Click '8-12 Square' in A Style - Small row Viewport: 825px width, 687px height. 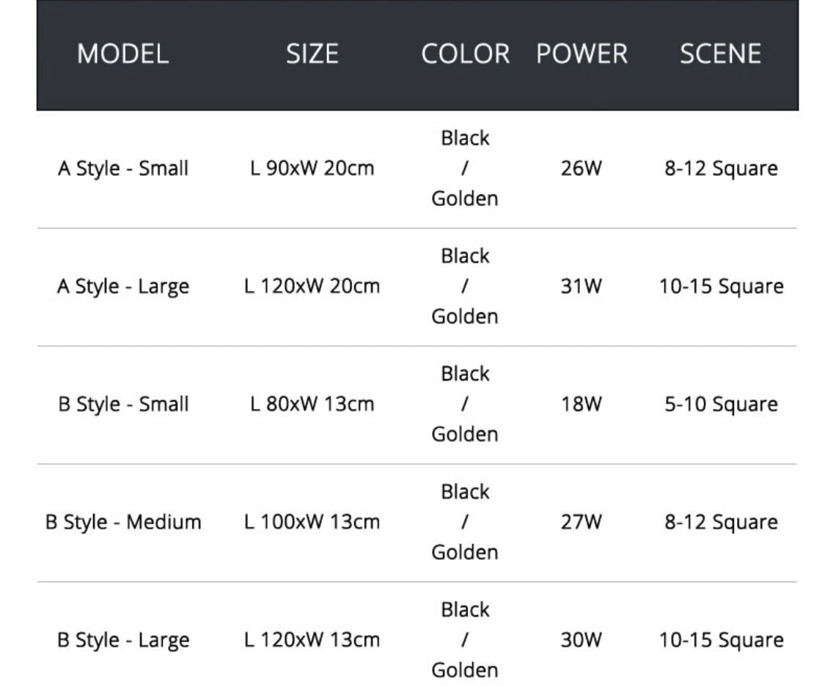721,169
